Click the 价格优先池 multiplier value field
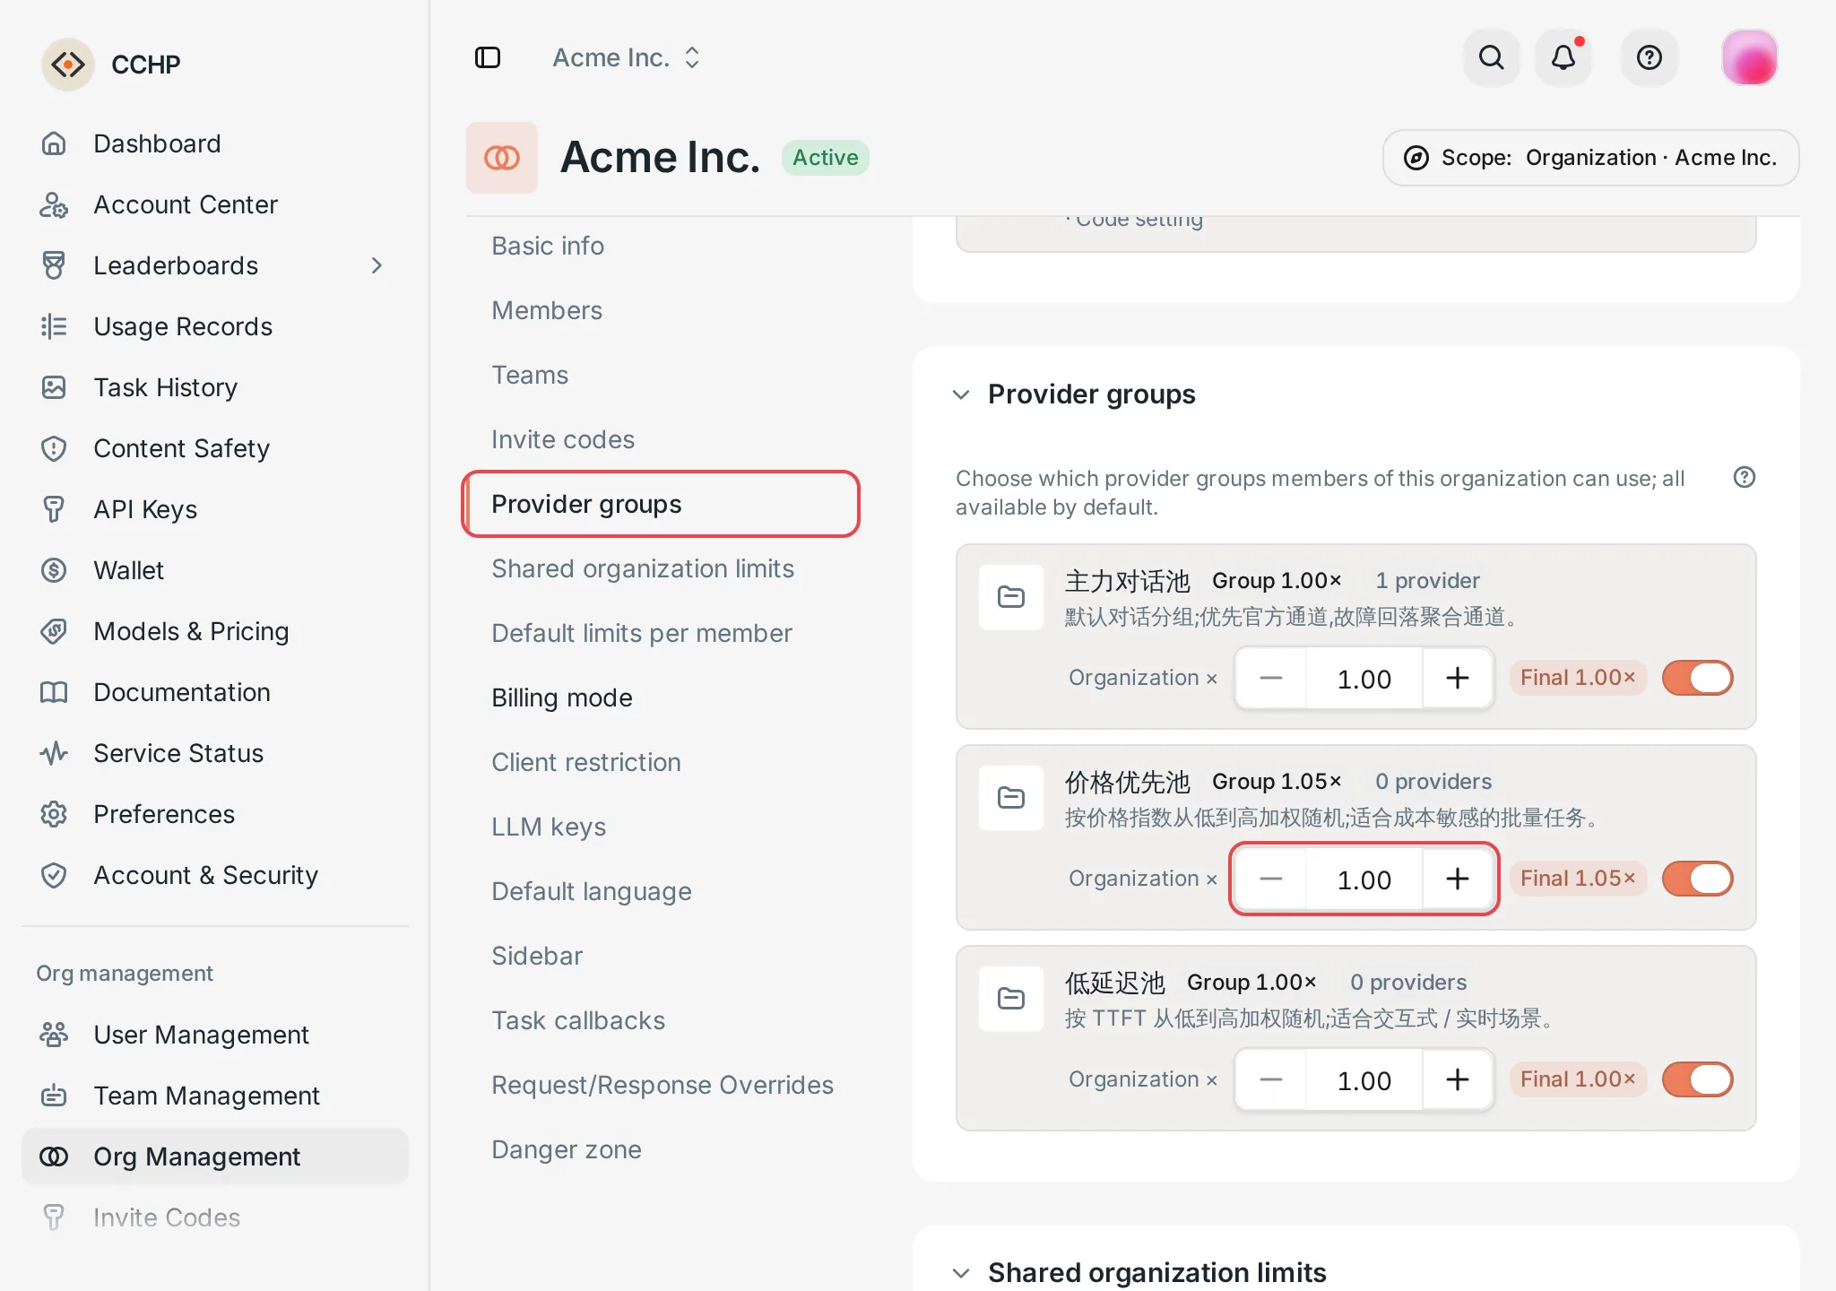 pyautogui.click(x=1364, y=879)
